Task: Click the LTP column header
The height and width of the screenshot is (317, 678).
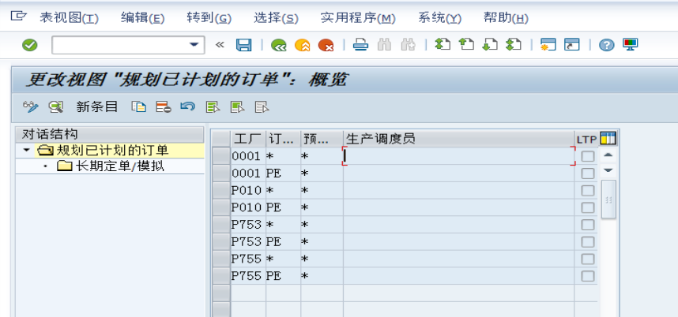Action: click(586, 139)
